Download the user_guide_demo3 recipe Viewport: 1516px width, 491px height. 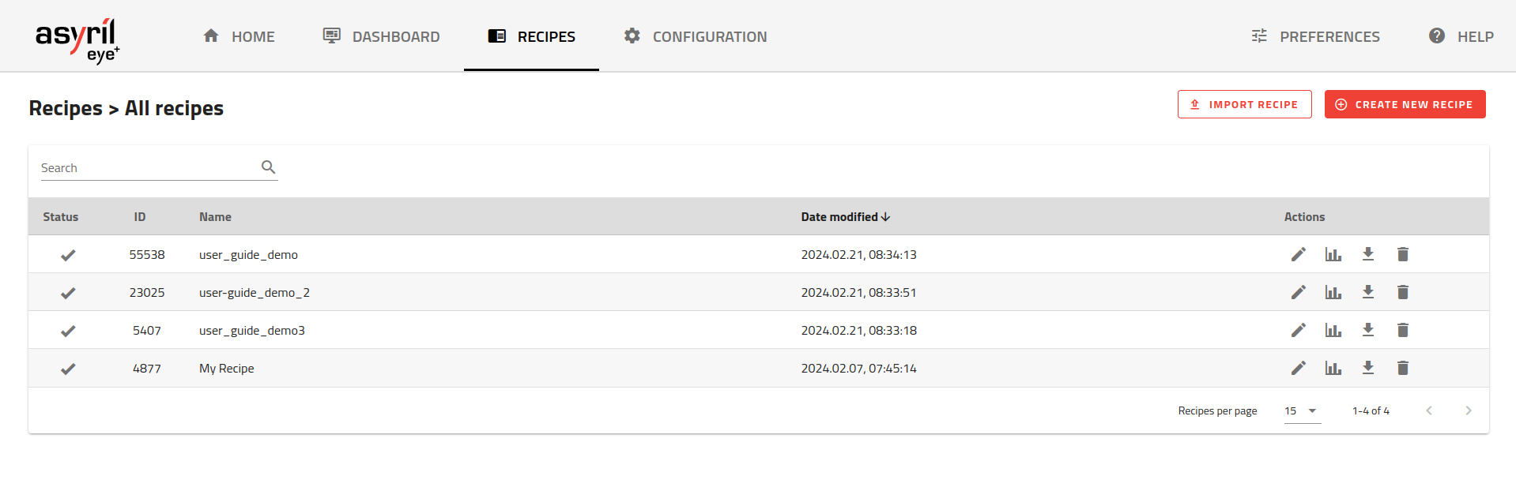tap(1367, 330)
